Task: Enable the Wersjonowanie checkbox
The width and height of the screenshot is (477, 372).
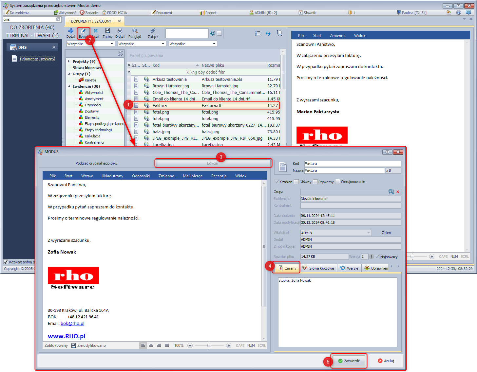Action: (x=338, y=182)
